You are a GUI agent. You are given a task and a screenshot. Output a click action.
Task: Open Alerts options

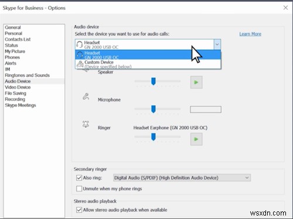coord(11,64)
